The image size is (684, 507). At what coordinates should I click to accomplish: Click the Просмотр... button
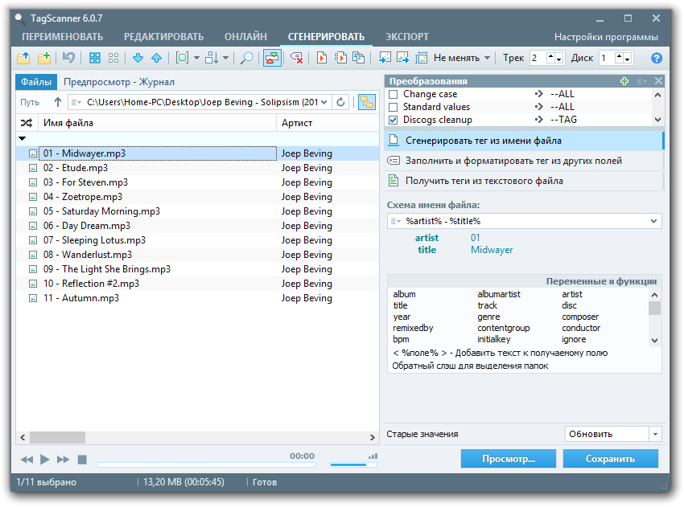(x=509, y=459)
